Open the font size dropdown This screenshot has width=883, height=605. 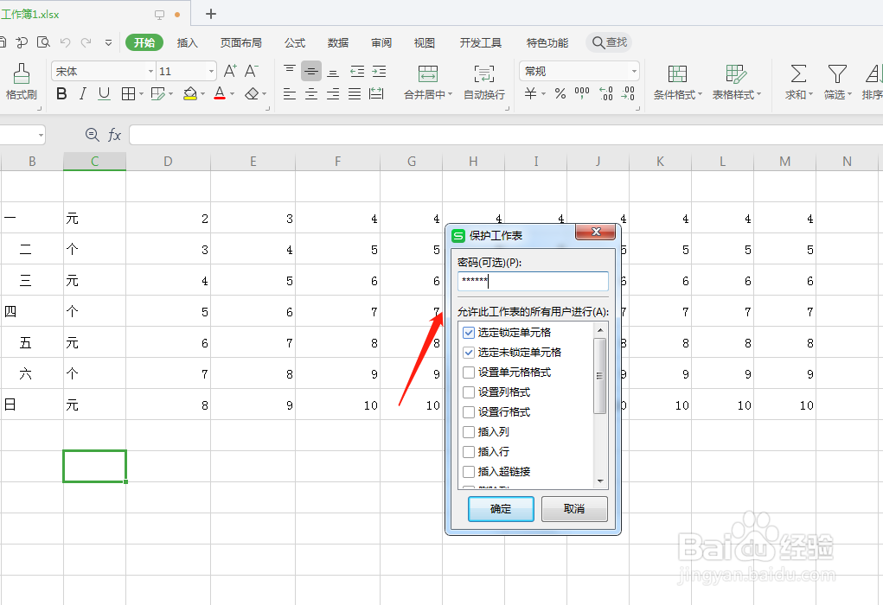[x=210, y=71]
